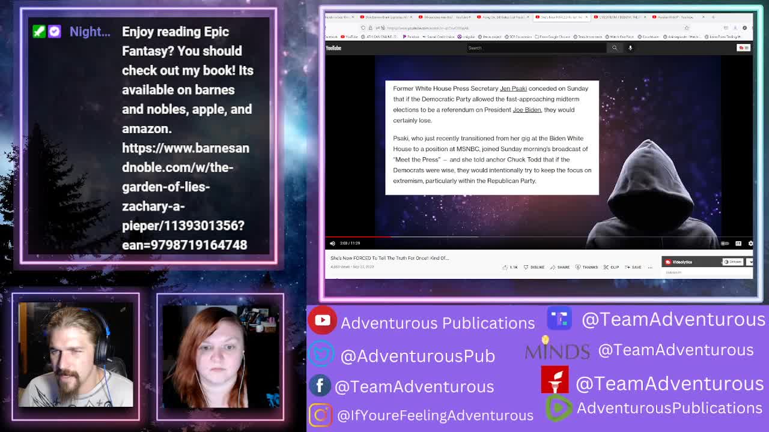Click the red torch icon @TeamAdventurous

click(x=555, y=380)
